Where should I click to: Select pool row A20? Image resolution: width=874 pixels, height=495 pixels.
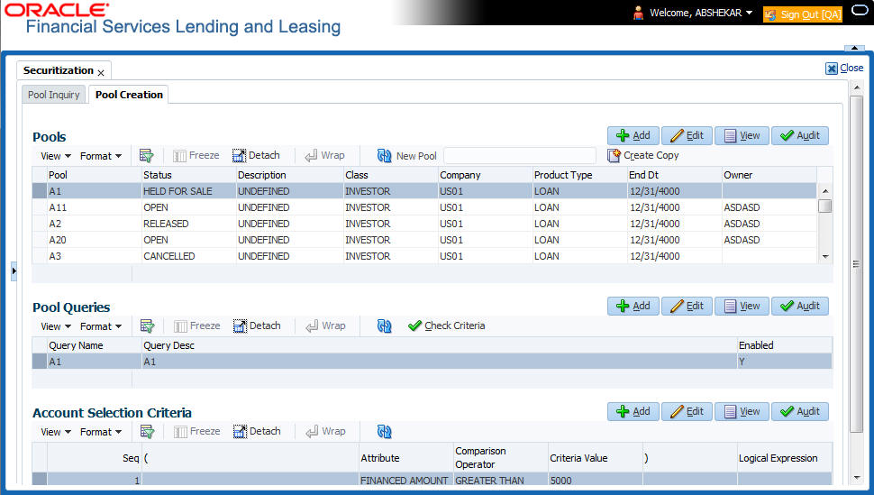coord(424,240)
